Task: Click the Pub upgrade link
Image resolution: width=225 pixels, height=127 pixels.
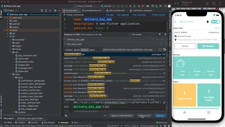Action: (x=123, y=15)
